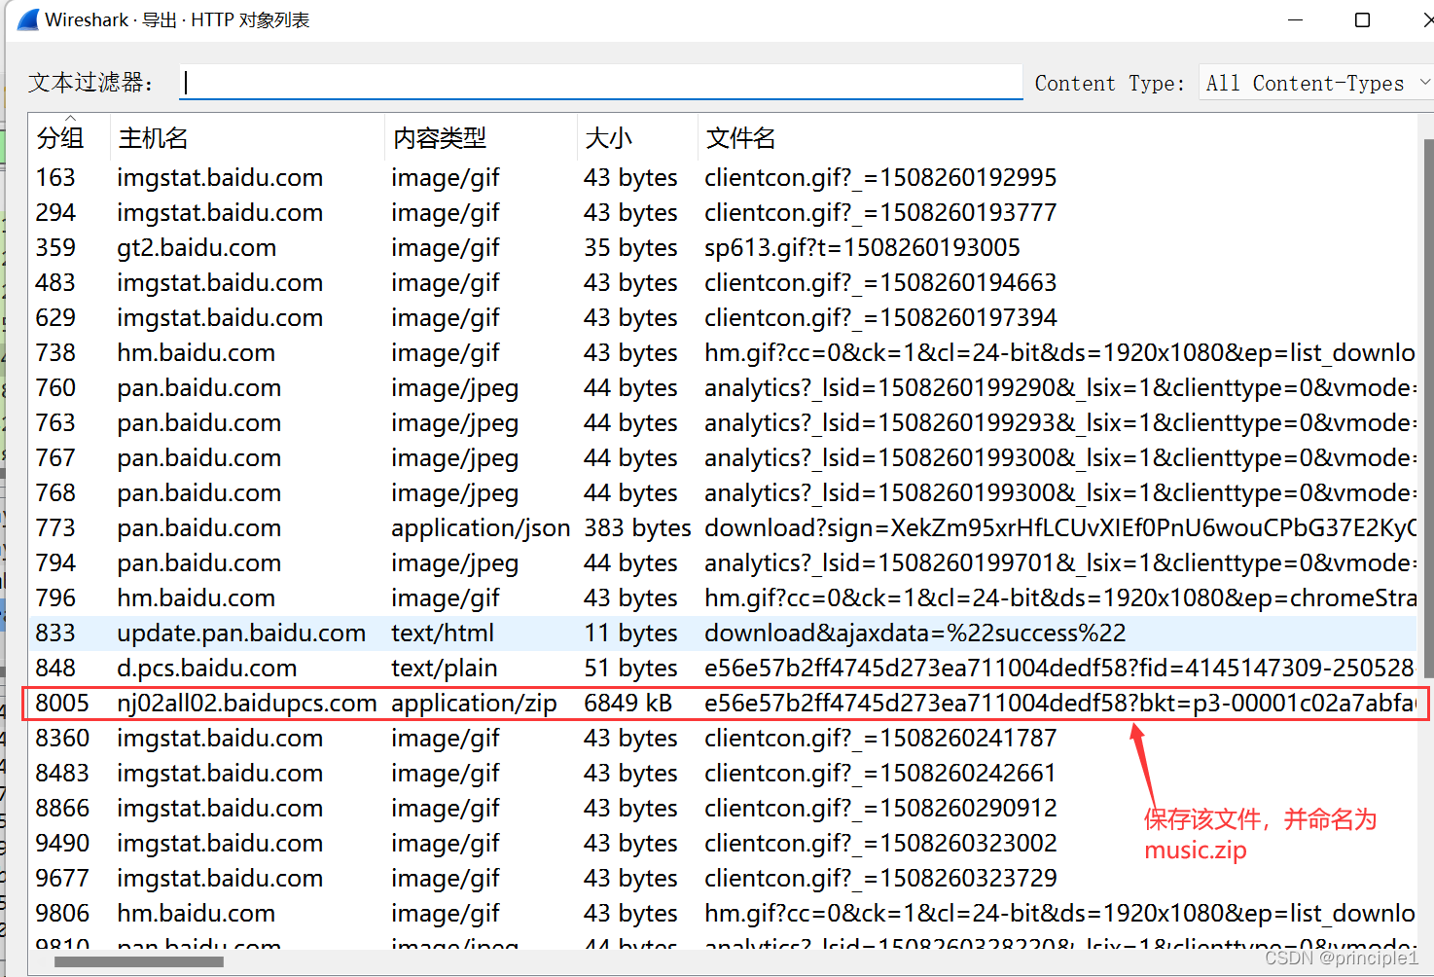Maximize the HTTP object list window
The width and height of the screenshot is (1434, 977).
pyautogui.click(x=1362, y=19)
